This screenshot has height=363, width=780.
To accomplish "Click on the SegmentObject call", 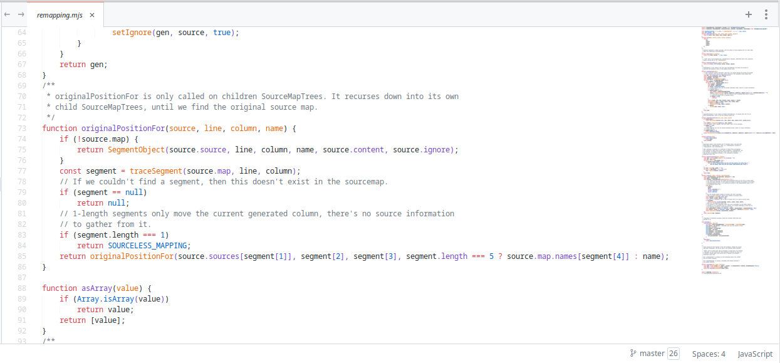I will click(x=136, y=149).
